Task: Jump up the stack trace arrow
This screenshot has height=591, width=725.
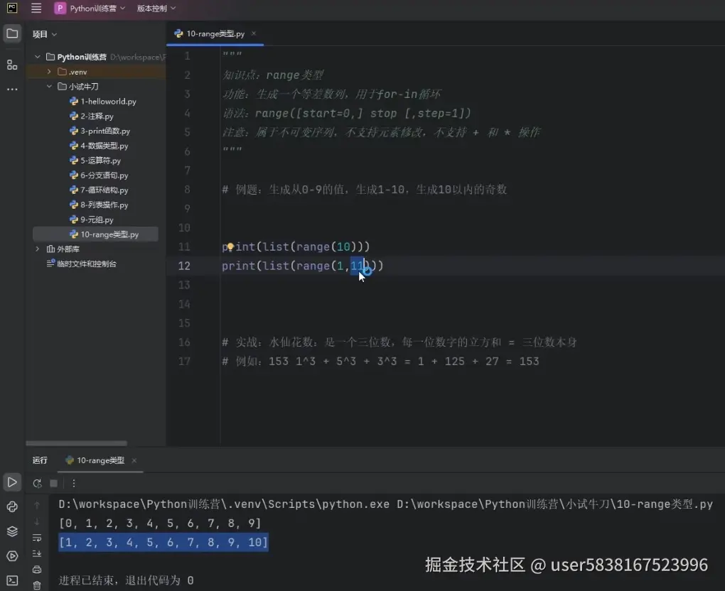Action: point(37,506)
